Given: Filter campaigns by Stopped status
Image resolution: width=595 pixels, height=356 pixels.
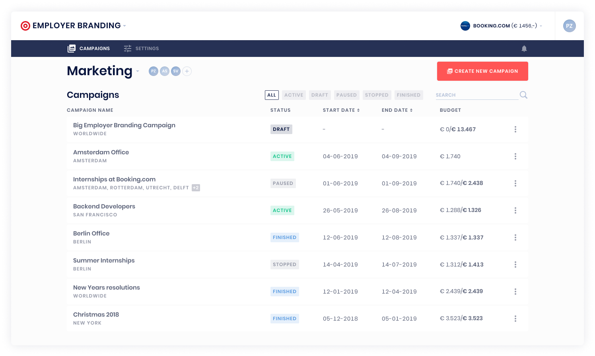Looking at the screenshot, I should [377, 95].
